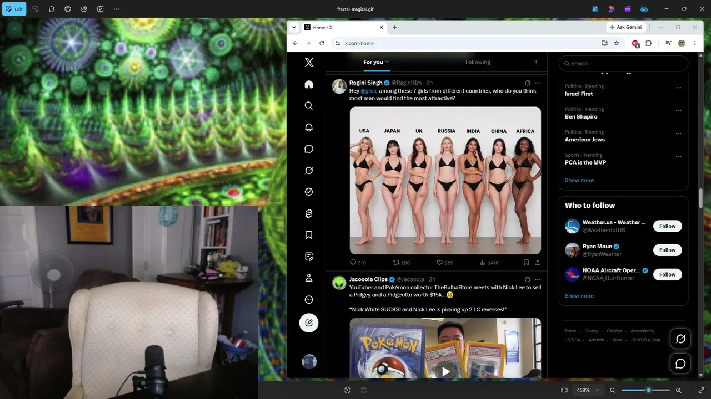
Task: Open the account avatar at sidebar bottom
Action: coord(309,362)
